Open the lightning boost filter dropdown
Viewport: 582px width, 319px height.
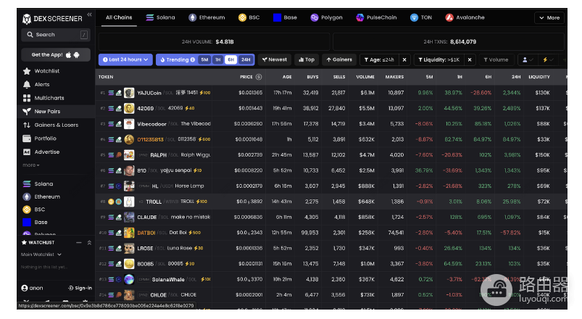coord(547,59)
